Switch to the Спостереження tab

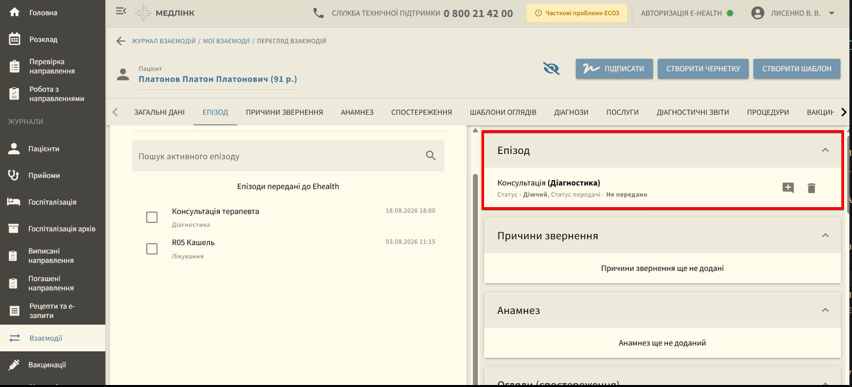click(x=422, y=112)
